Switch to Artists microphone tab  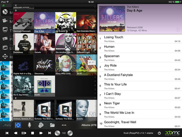click(29, 125)
